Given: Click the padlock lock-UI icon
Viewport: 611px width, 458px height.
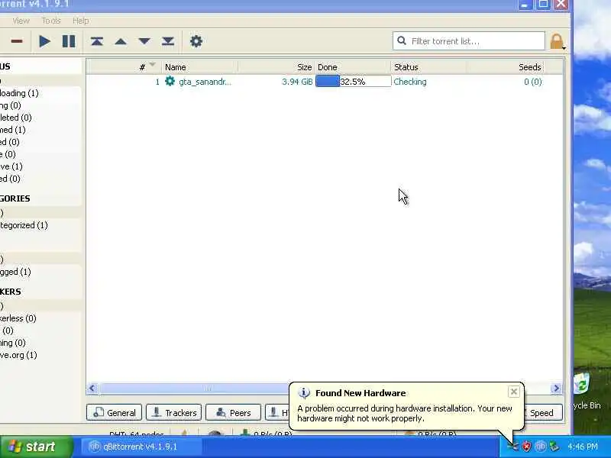Looking at the screenshot, I should click(556, 41).
